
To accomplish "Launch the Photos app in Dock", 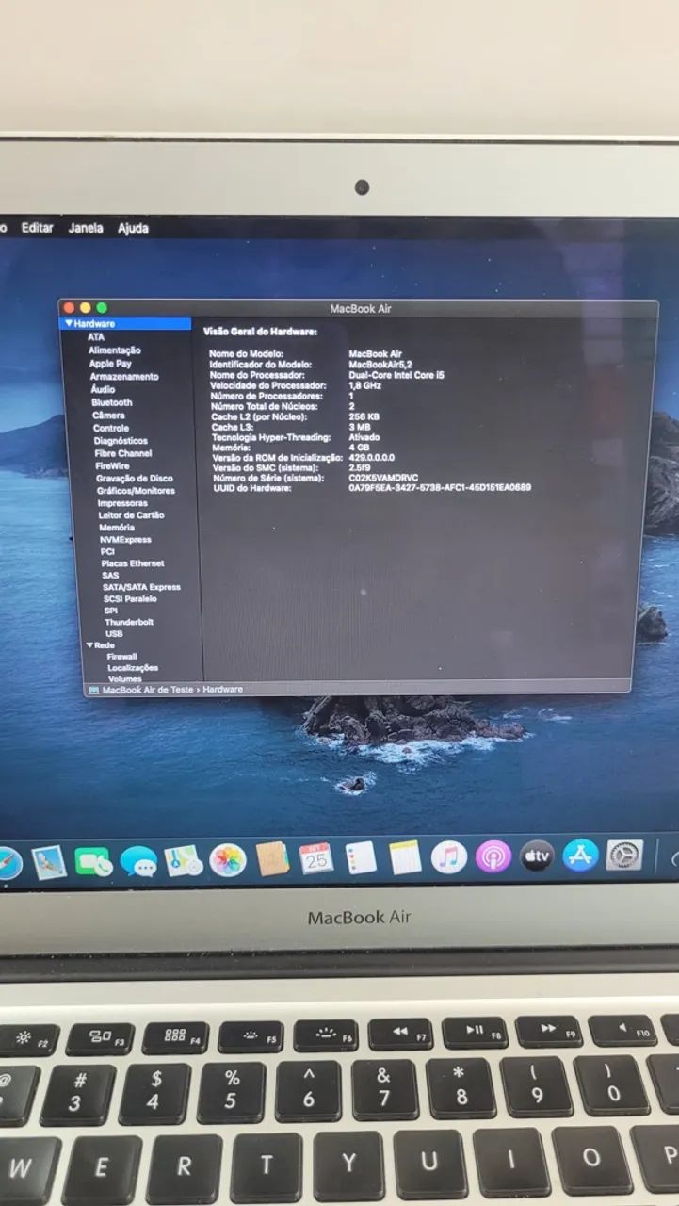I will pyautogui.click(x=228, y=859).
